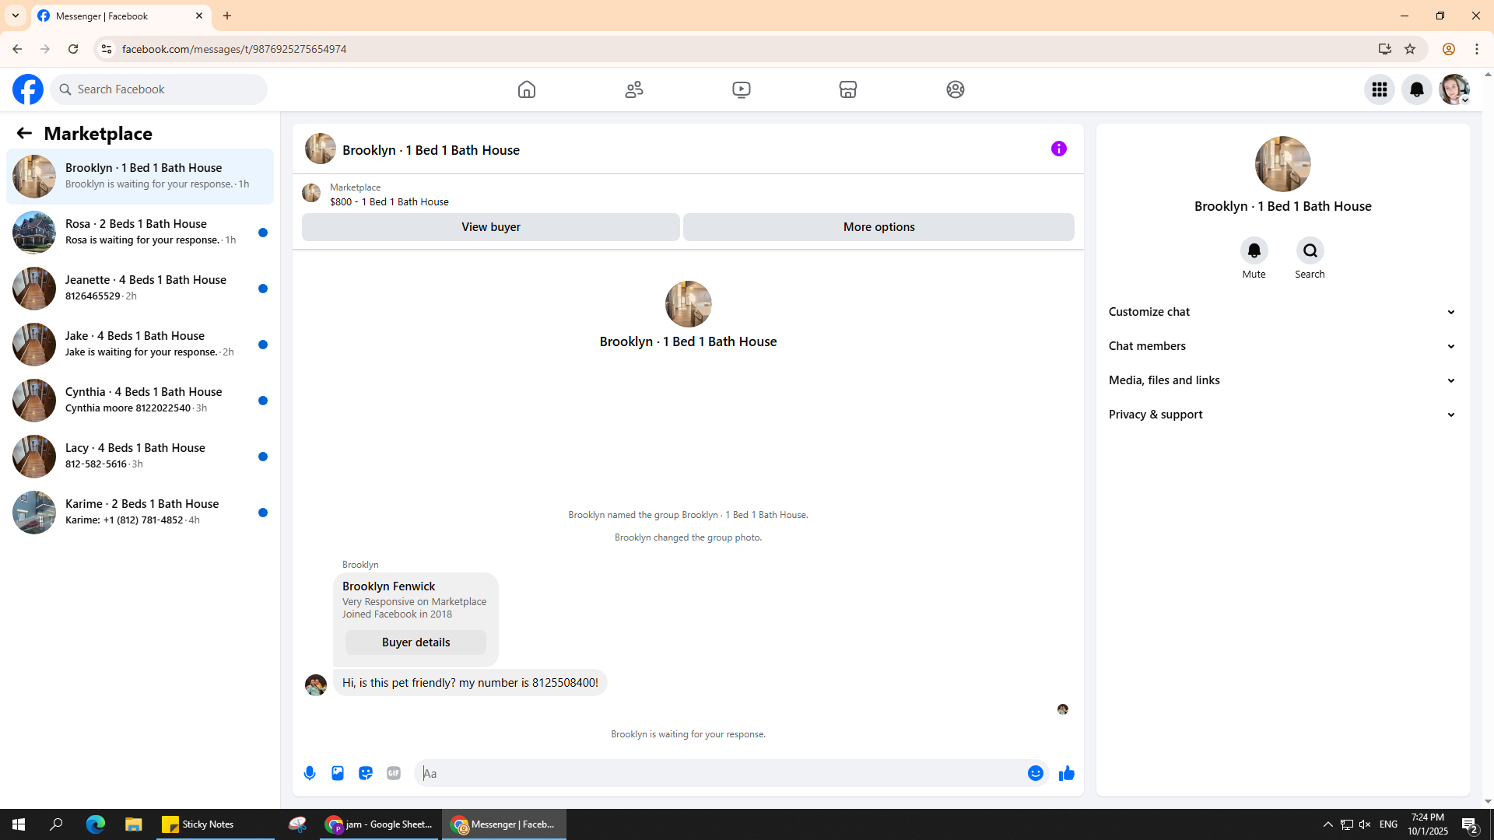Image resolution: width=1494 pixels, height=840 pixels.
Task: Click the Facebook logo
Action: [28, 89]
